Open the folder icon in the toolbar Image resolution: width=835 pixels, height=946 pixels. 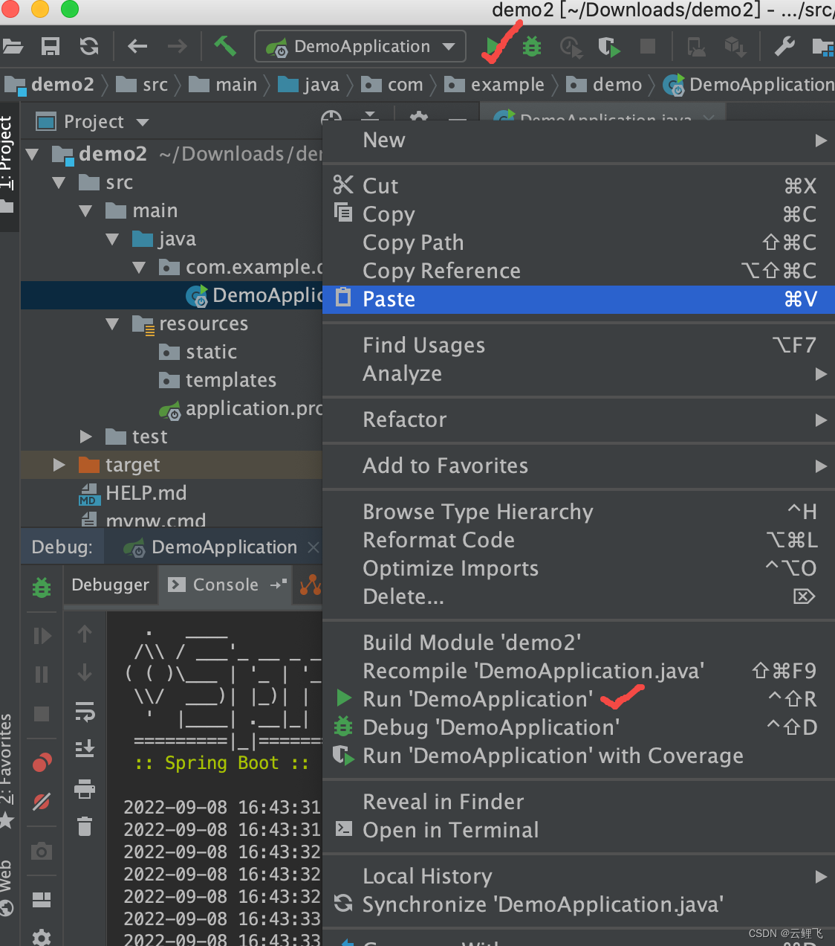[x=12, y=47]
